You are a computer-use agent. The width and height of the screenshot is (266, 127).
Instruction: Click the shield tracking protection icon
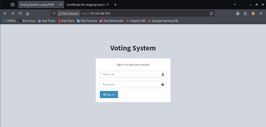coord(54,14)
